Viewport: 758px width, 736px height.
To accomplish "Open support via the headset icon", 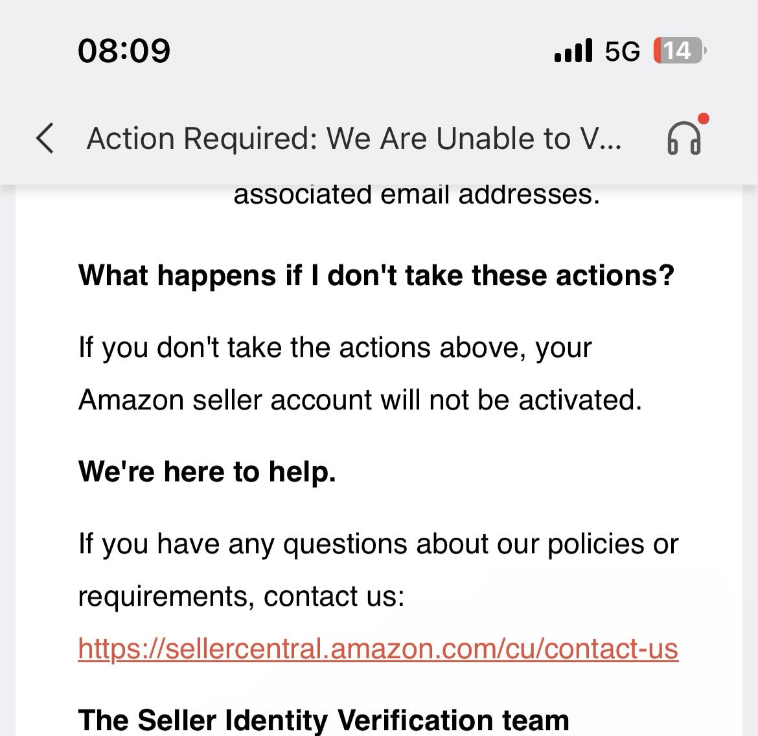I will tap(683, 138).
